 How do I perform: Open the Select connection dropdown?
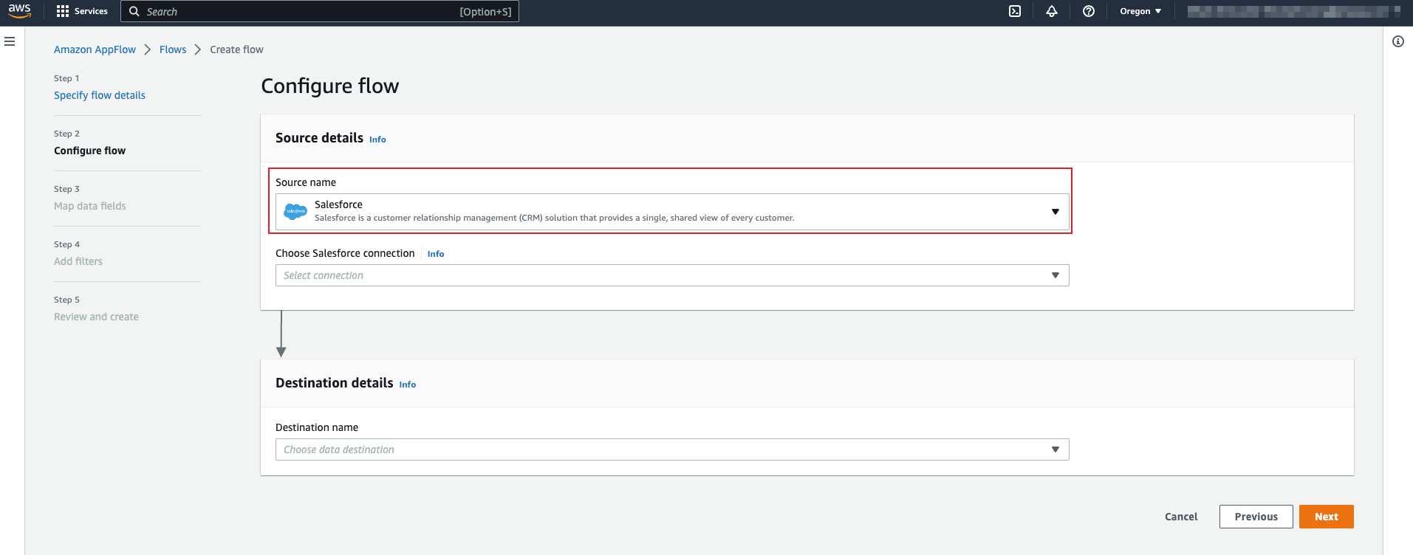click(x=672, y=275)
